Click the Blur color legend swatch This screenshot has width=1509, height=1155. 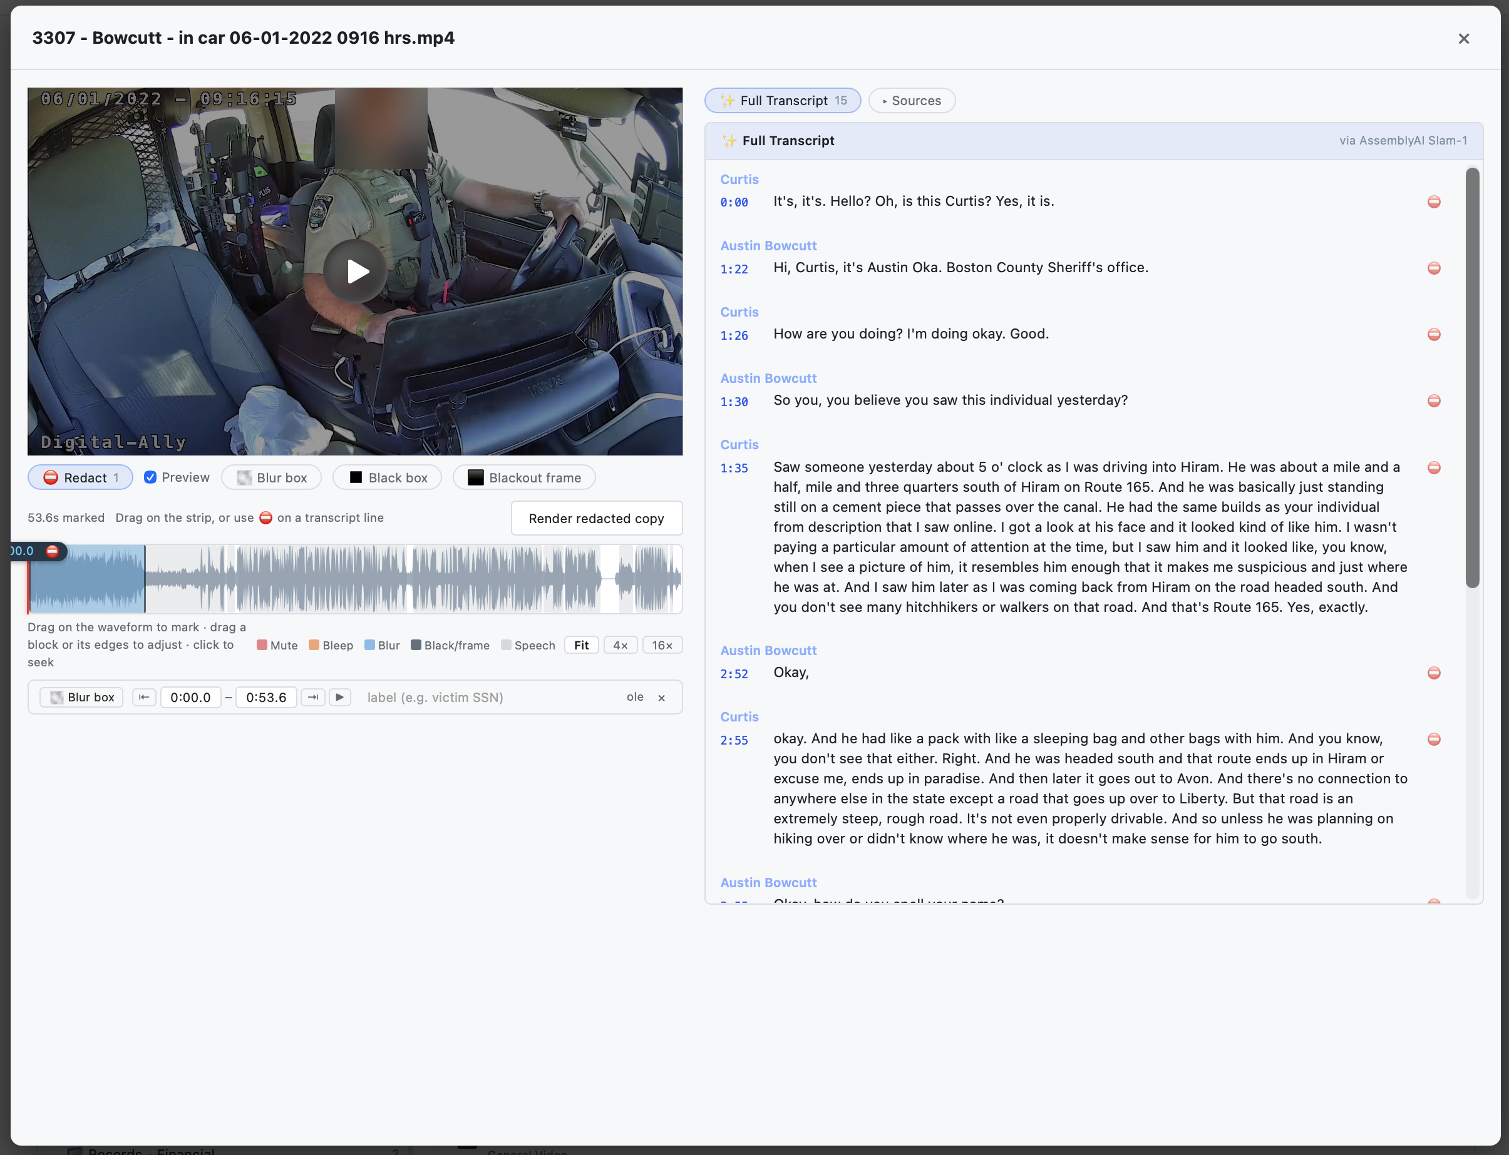coord(369,645)
